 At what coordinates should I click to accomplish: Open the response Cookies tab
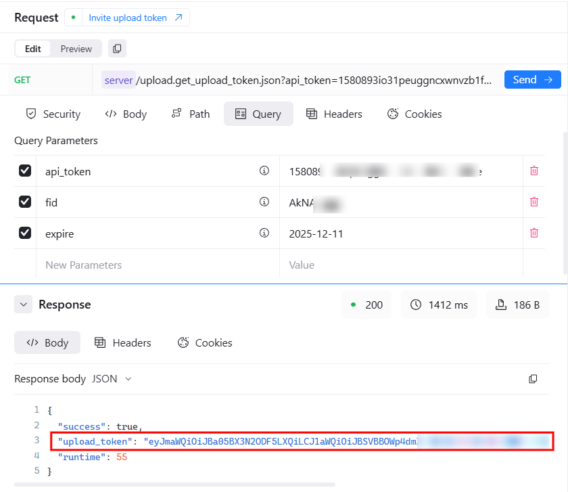[x=205, y=342]
